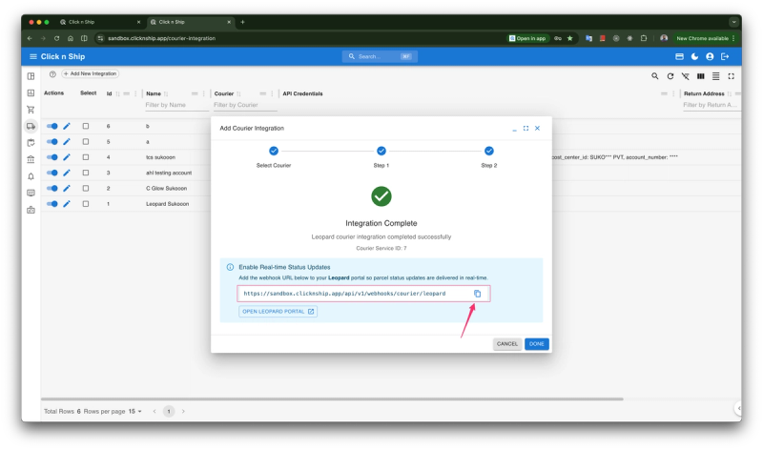The width and height of the screenshot is (763, 450).
Task: Click the Select Courier step circle
Action: (x=274, y=151)
